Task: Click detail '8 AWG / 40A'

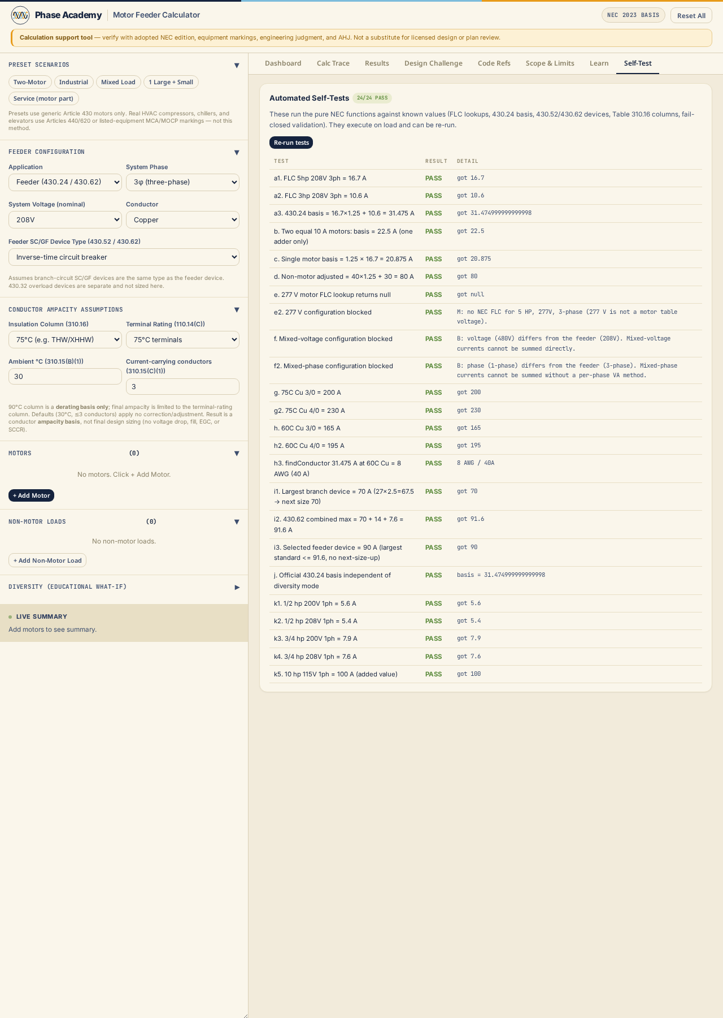Action: point(476,463)
